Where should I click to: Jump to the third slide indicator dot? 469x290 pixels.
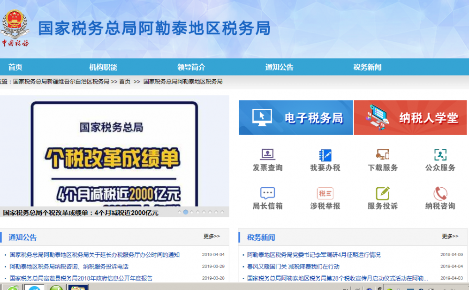point(192,212)
